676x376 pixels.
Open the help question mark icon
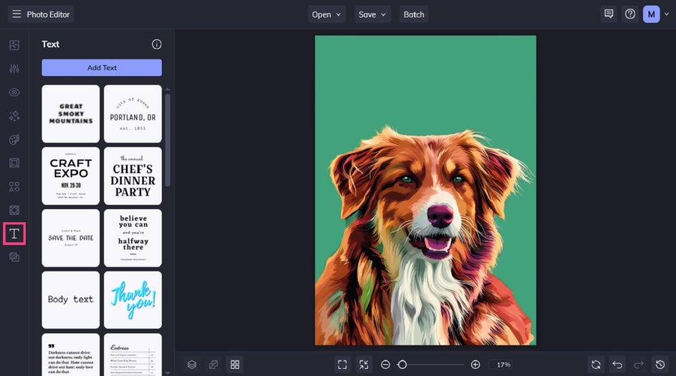[x=630, y=14]
